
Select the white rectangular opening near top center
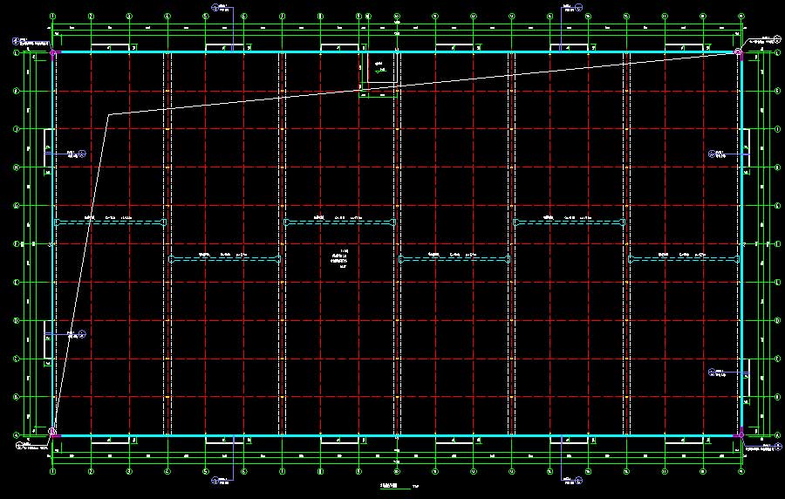(x=383, y=67)
